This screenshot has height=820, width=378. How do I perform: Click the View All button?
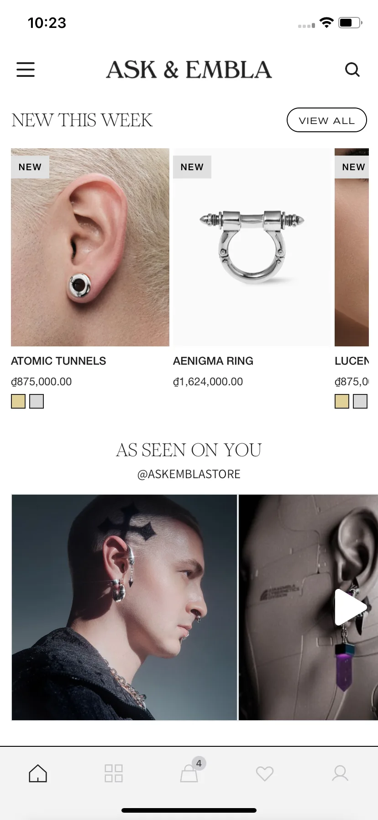(327, 120)
